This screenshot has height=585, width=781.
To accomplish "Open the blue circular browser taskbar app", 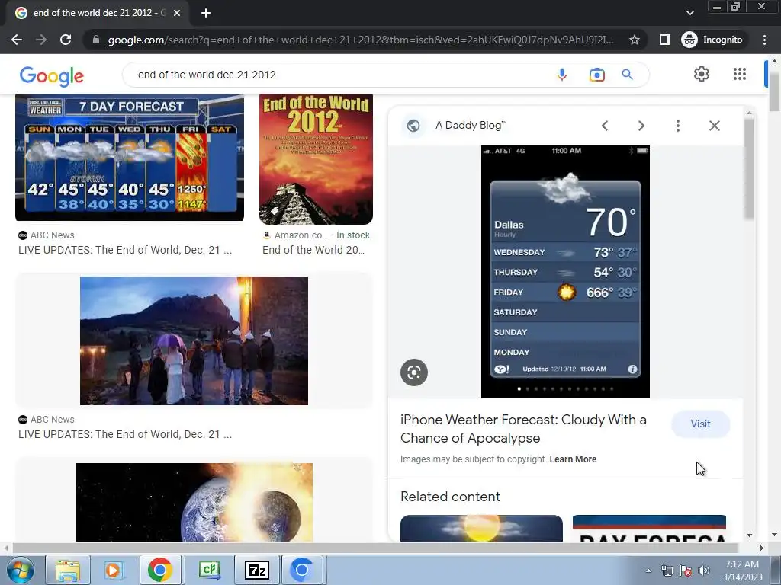I will 302,570.
